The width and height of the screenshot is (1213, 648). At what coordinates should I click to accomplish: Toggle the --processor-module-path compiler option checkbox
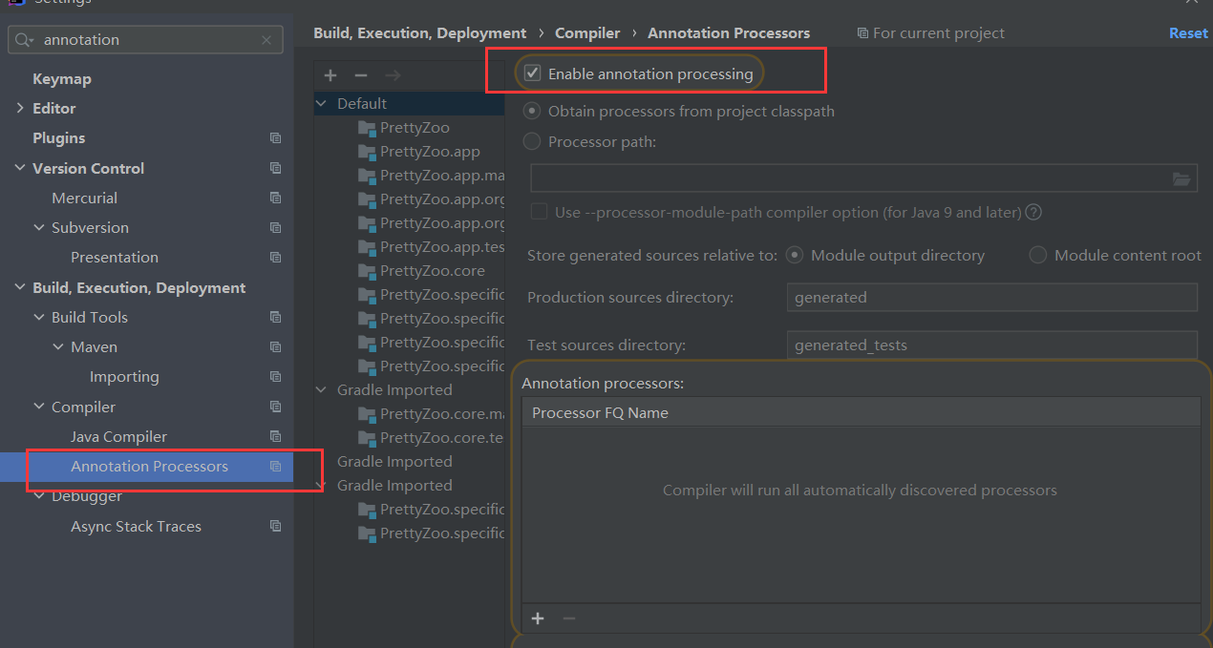540,212
